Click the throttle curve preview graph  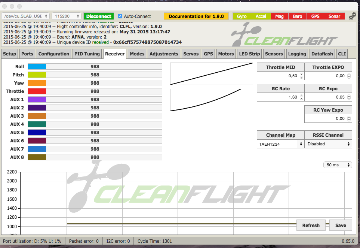[x=212, y=74]
